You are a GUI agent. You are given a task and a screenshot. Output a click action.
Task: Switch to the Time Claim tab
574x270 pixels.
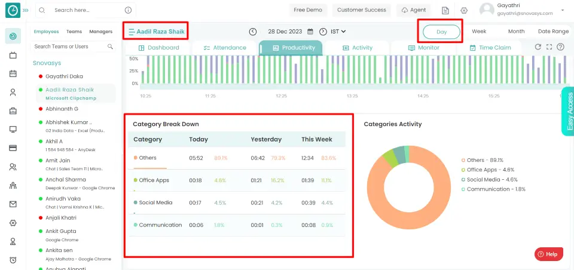tap(490, 48)
